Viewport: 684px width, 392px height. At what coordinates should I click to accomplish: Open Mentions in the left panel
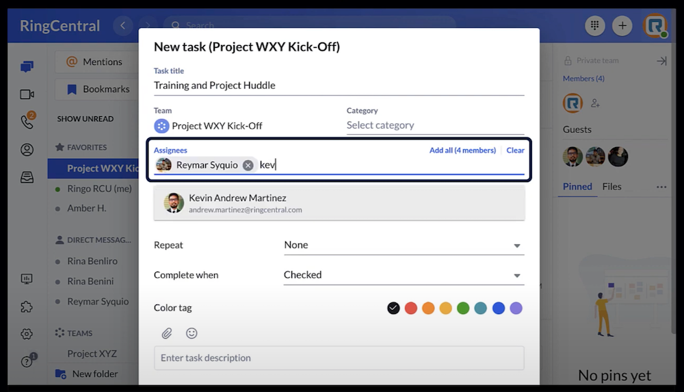tap(97, 62)
